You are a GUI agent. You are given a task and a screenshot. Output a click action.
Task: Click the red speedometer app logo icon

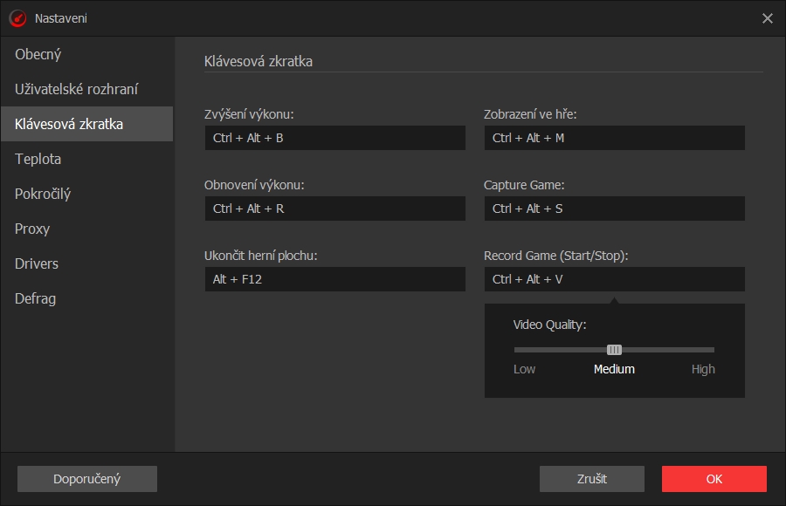(17, 17)
